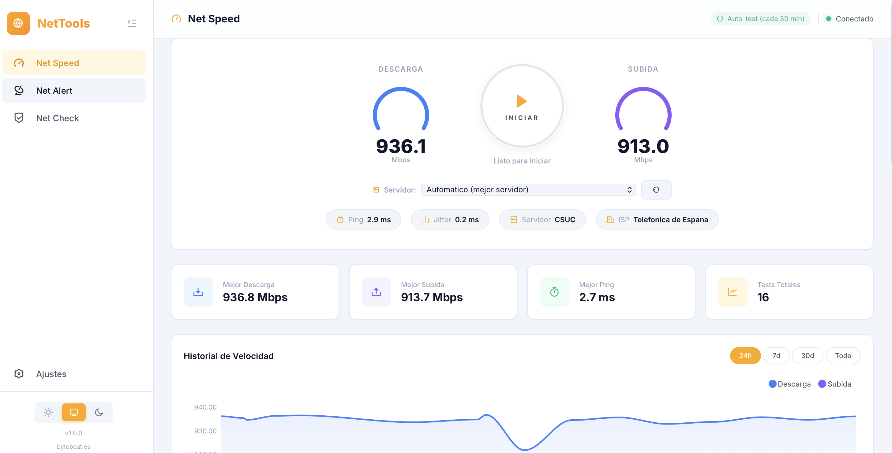Toggle Descarga series in chart legend
The image size is (892, 453).
pos(789,384)
